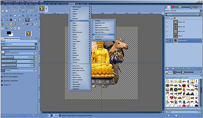The image size is (203, 118).
Task: Switch to Farbverläufe tab
Action: click(187, 72)
